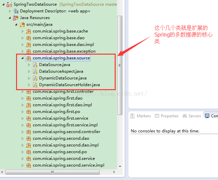Expand the com.micai.spring.first.po package
The height and width of the screenshot is (180, 218).
22,112
